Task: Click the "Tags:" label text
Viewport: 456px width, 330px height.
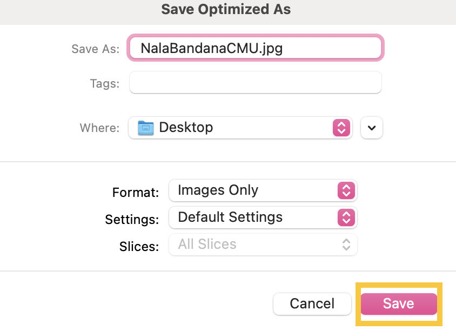Action: (x=105, y=83)
